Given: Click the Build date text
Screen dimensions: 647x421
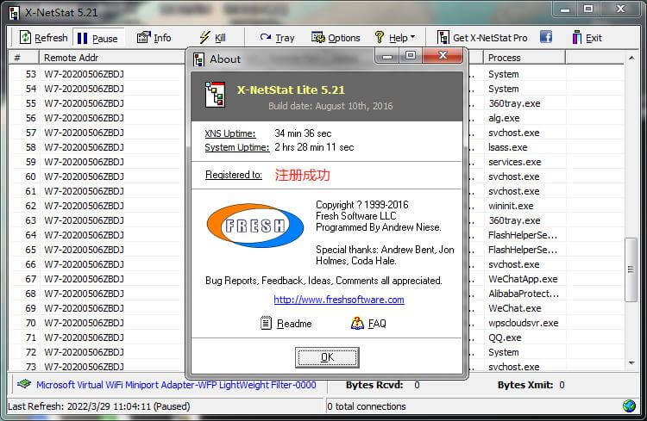Looking at the screenshot, I should (x=330, y=106).
